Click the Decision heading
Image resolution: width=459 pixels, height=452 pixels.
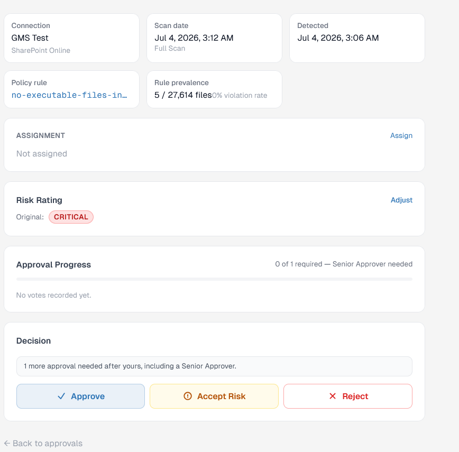click(x=33, y=341)
